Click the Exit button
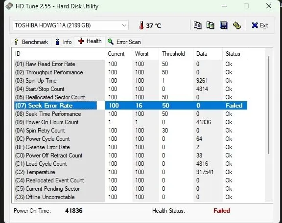The image size is (282, 223). (x=260, y=25)
